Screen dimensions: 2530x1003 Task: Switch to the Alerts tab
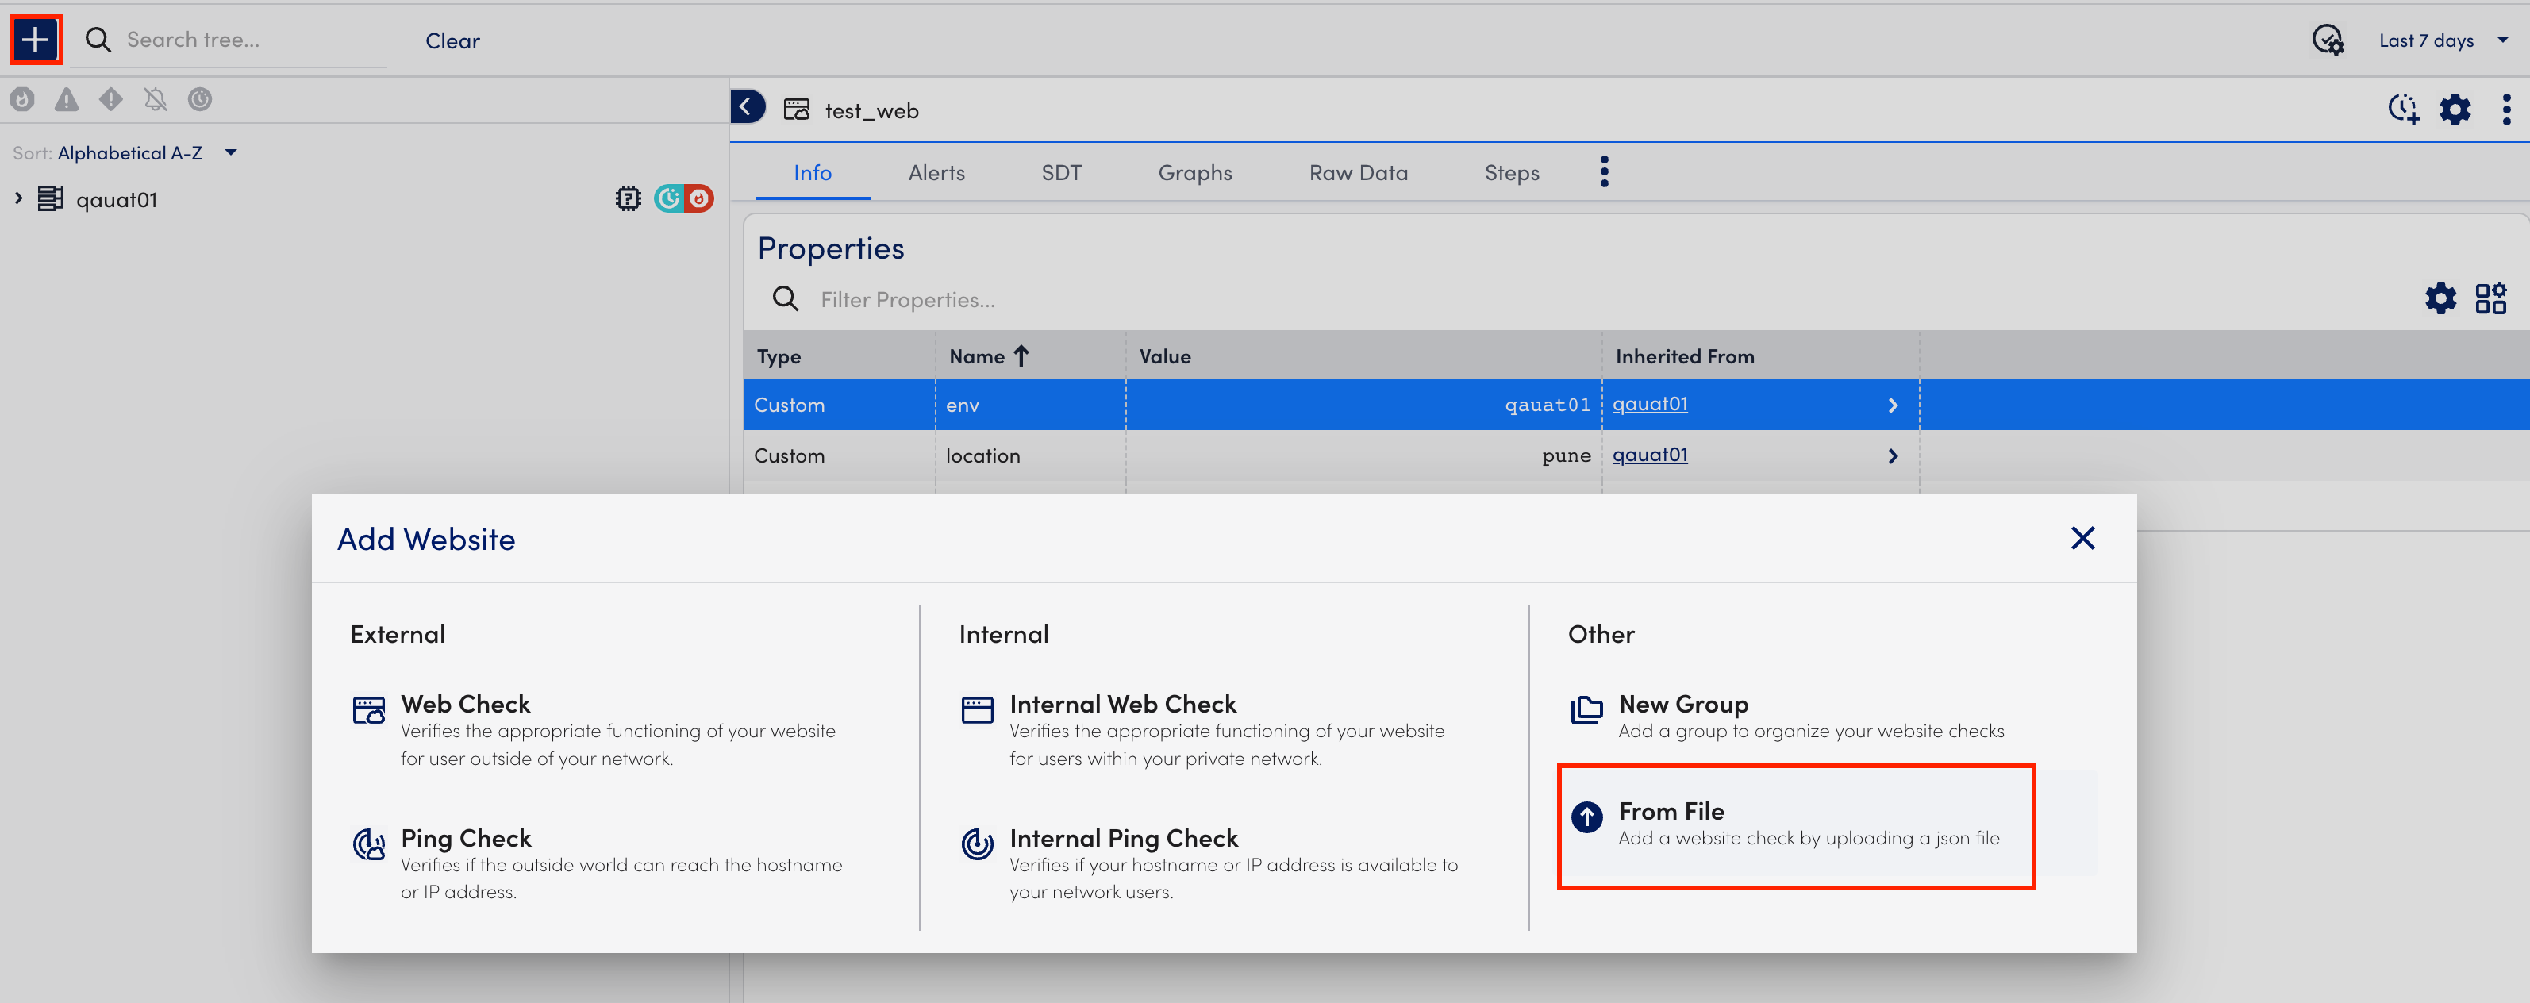(936, 171)
